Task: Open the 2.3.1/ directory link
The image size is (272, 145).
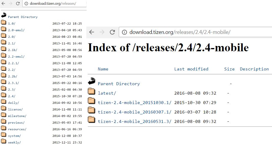Action: (x=14, y=83)
